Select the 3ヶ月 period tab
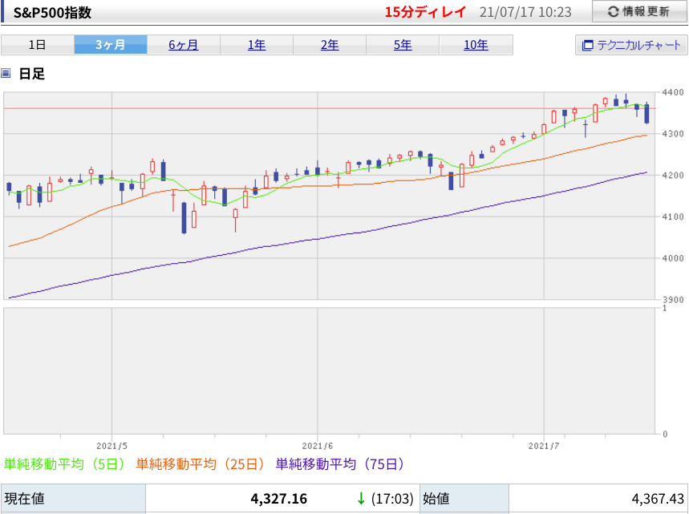This screenshot has width=689, height=514. (111, 45)
